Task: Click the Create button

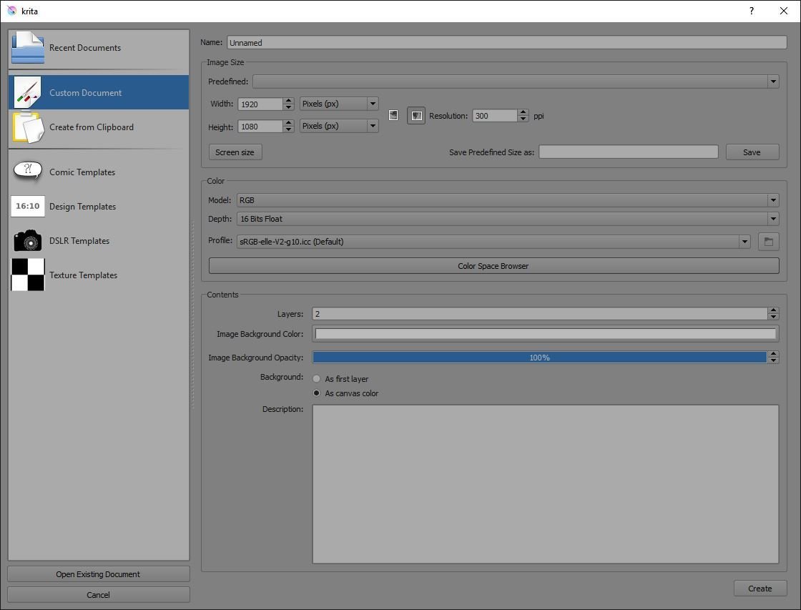Action: point(760,589)
